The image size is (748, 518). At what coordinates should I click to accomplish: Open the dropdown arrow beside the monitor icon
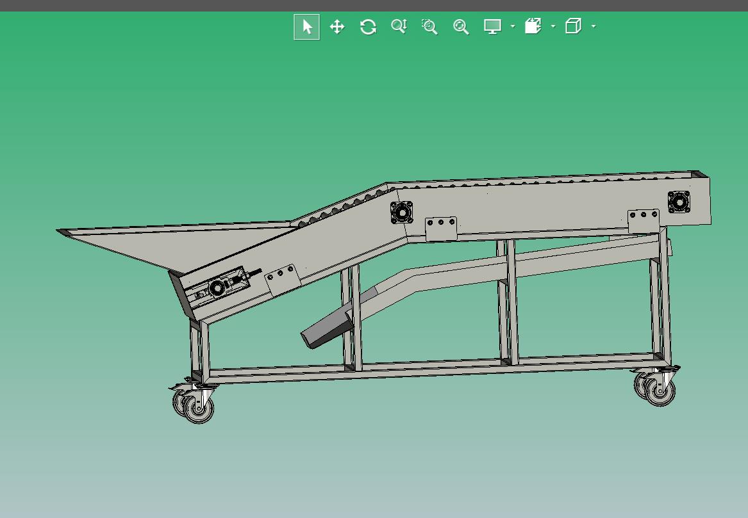tap(513, 26)
